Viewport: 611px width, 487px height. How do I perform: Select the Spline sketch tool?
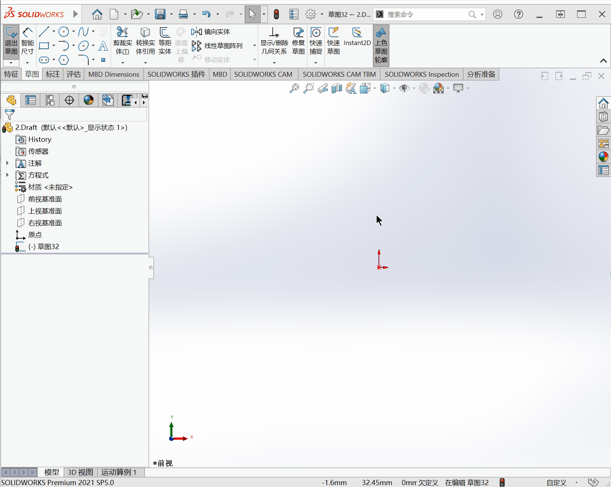click(x=83, y=32)
